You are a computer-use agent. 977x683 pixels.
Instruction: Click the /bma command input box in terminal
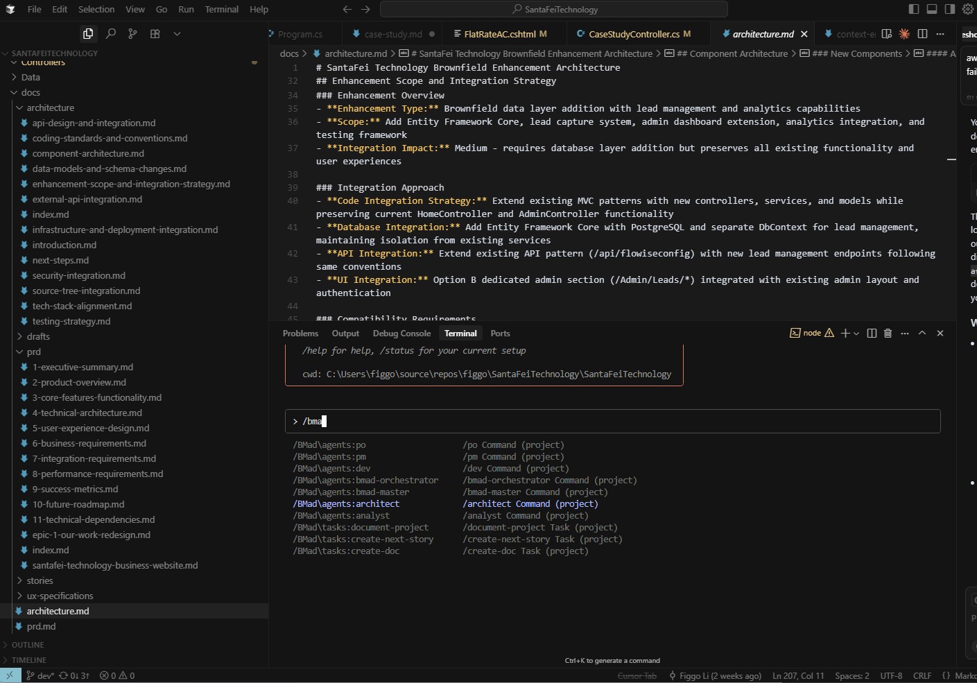pos(613,422)
